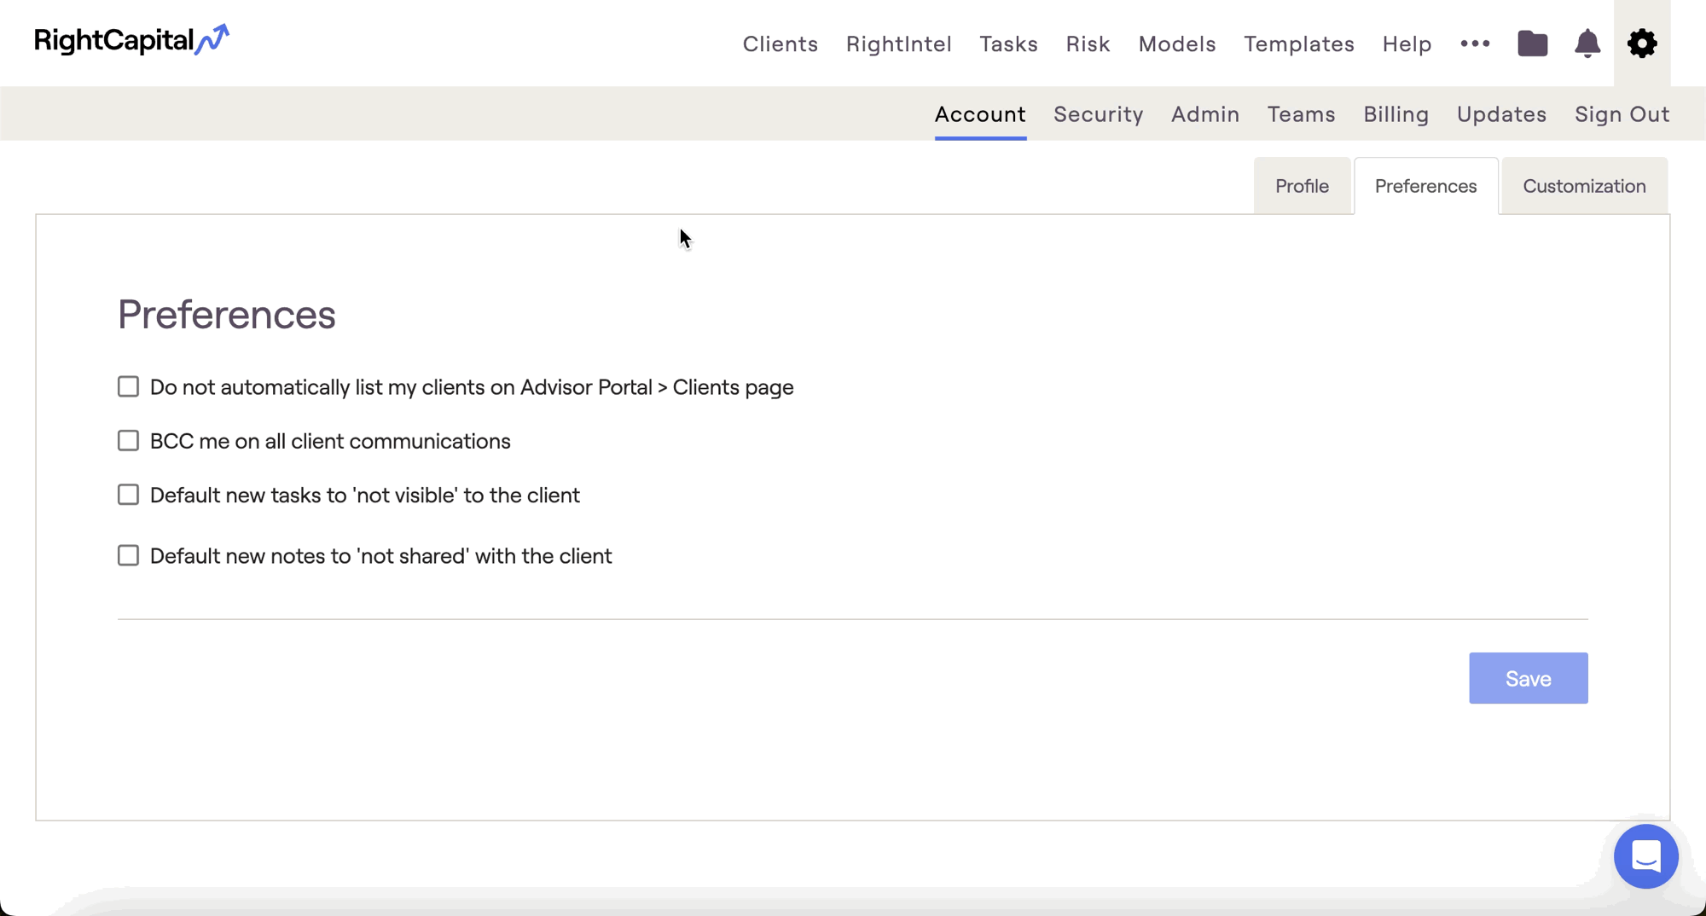
Task: Select the Preferences sub-tab
Action: [x=1426, y=186]
